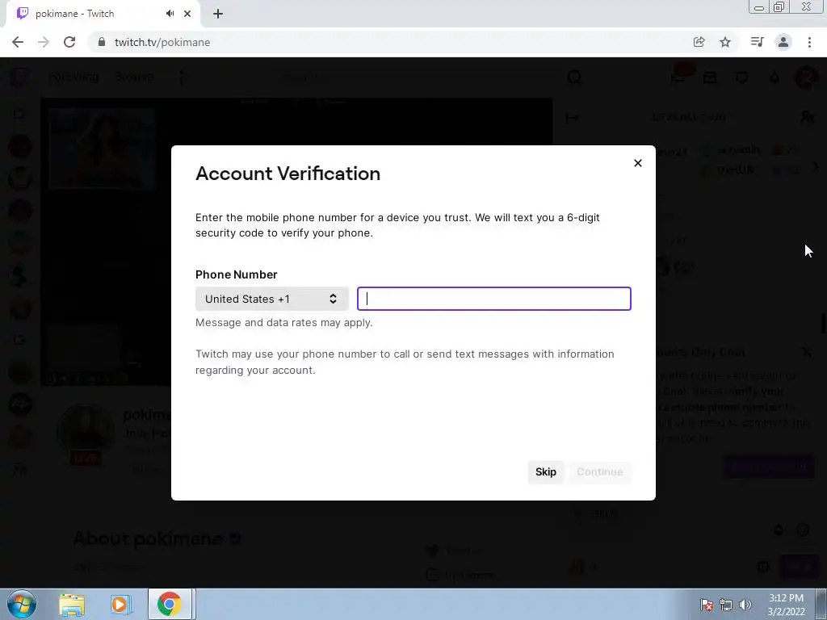Go back in browser history
This screenshot has width=827, height=620.
18,42
